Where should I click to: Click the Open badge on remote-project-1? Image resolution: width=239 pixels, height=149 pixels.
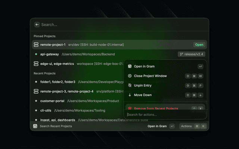(x=199, y=45)
